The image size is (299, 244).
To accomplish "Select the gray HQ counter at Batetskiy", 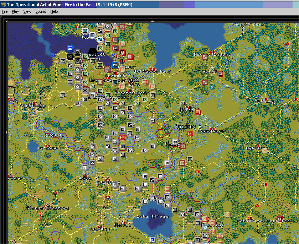I will tap(115, 184).
